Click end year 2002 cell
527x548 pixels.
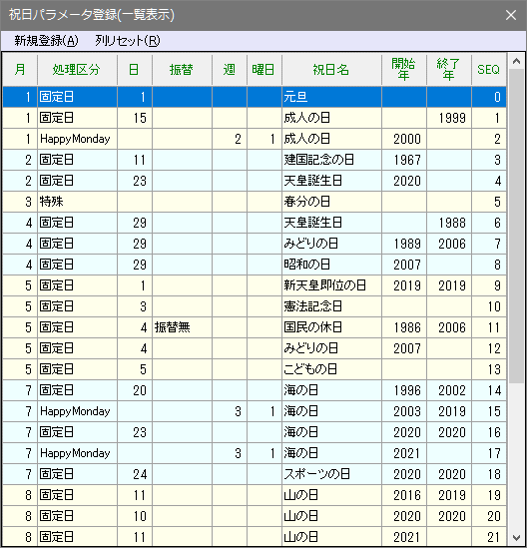[x=449, y=390]
